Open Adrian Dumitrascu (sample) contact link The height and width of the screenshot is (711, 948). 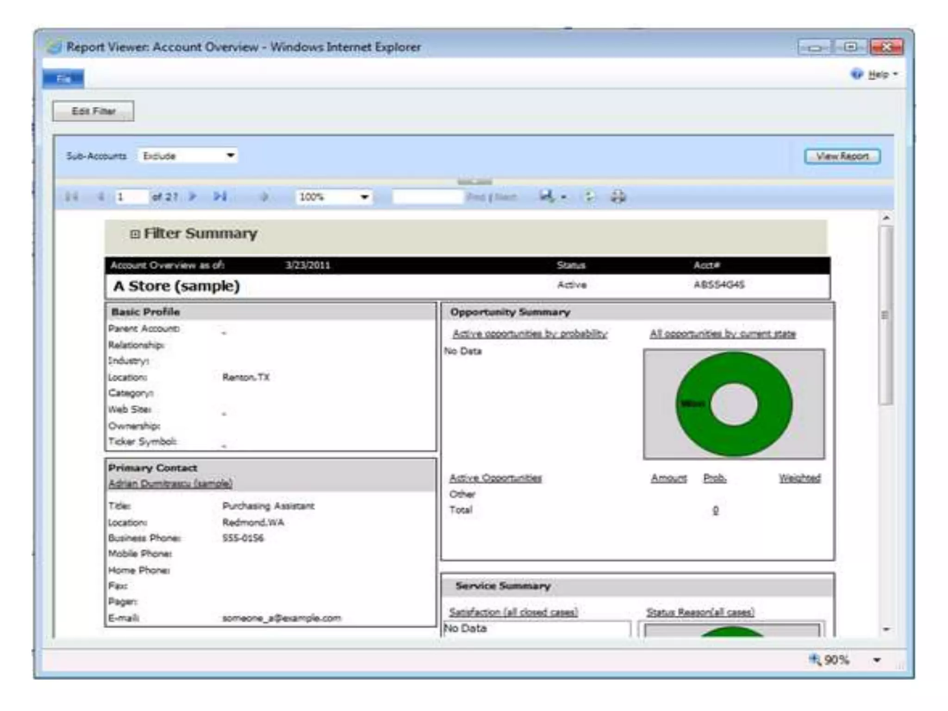click(170, 483)
